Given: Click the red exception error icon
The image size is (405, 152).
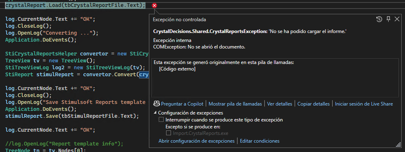Looking at the screenshot, I should tap(154, 5).
